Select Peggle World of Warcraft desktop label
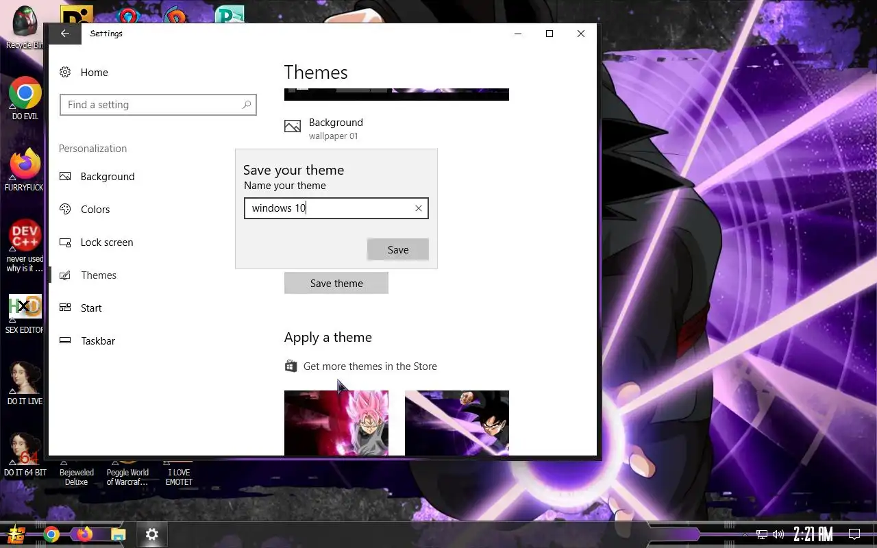Viewport: 877px width, 548px height. [x=127, y=477]
